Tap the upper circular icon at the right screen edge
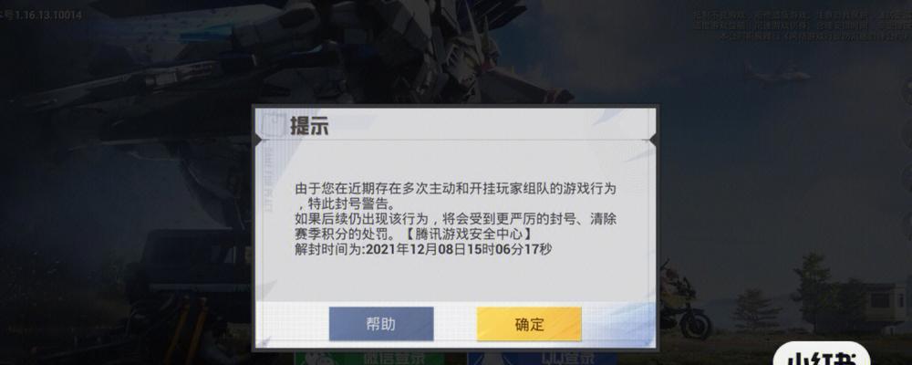The image size is (912, 365). click(x=908, y=90)
